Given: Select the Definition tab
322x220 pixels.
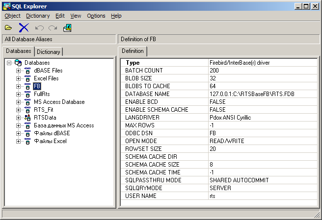Looking at the screenshot, I should 133,51.
